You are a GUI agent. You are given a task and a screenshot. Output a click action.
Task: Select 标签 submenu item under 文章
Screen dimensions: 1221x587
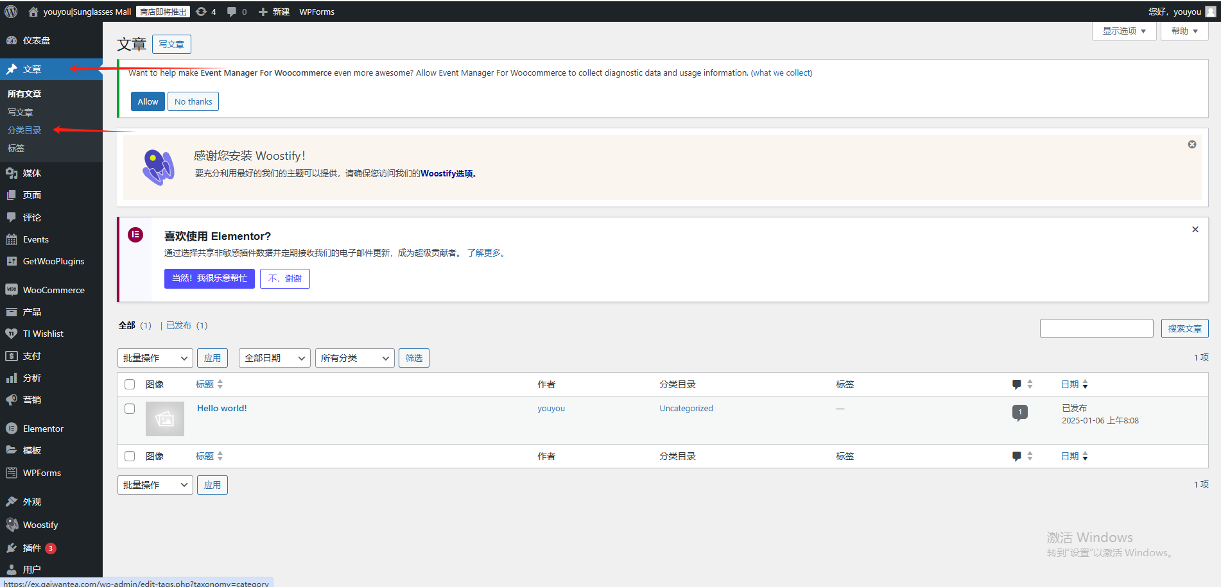(16, 148)
